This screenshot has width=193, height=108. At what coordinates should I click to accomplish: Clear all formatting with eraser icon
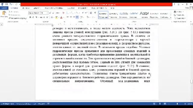coord(64,13)
